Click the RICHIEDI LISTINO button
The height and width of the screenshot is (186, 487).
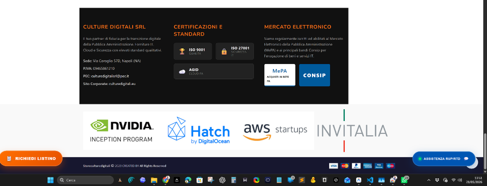tap(31, 158)
